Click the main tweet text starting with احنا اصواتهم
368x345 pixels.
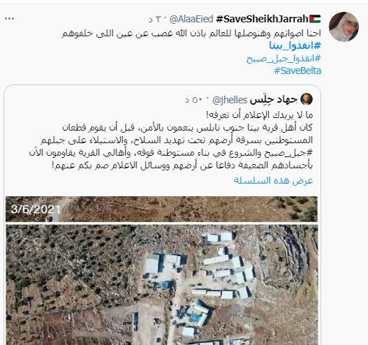(x=191, y=33)
